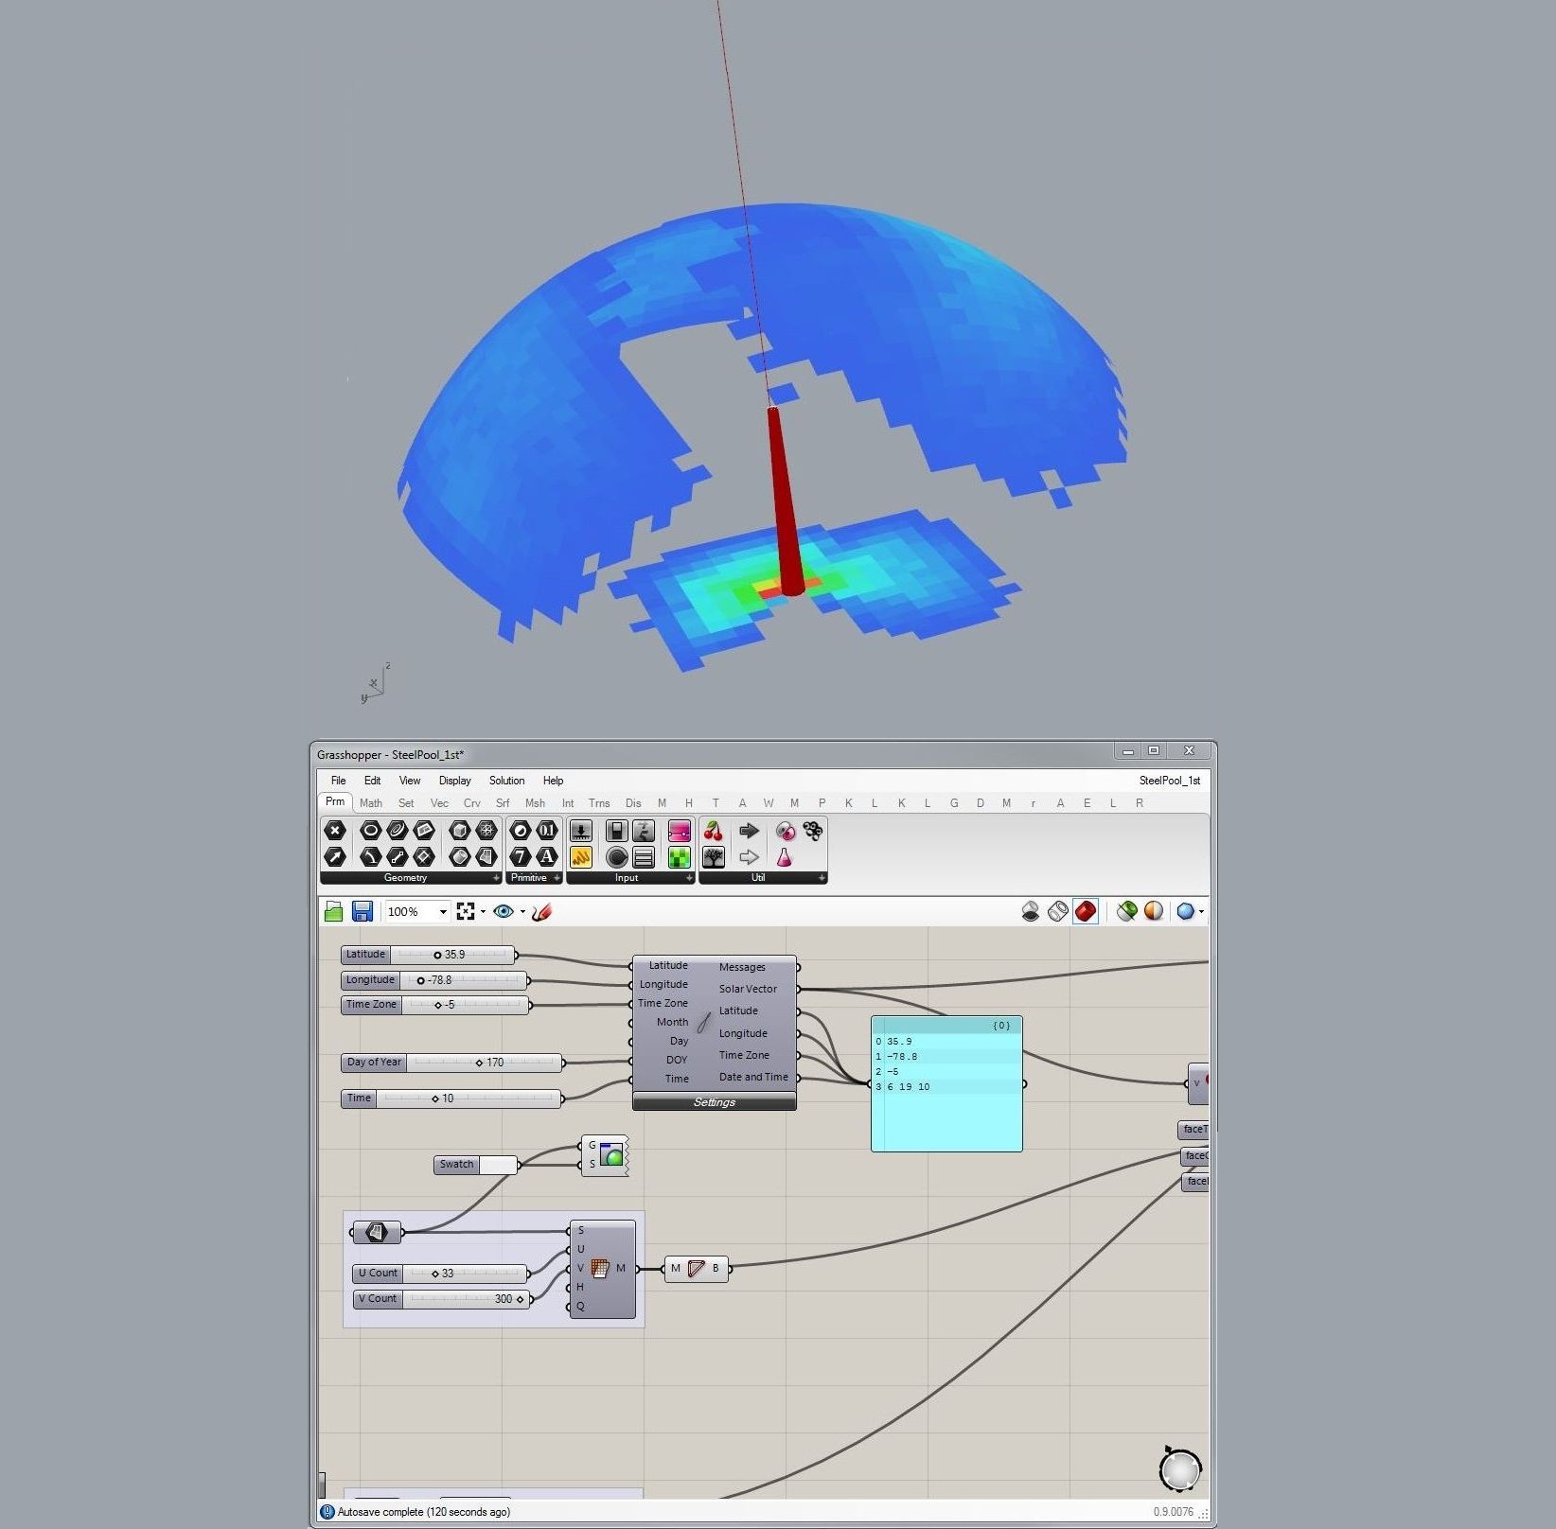Viewport: 1556px width, 1529px height.
Task: Enable shaded preview mode
Action: 1086,911
